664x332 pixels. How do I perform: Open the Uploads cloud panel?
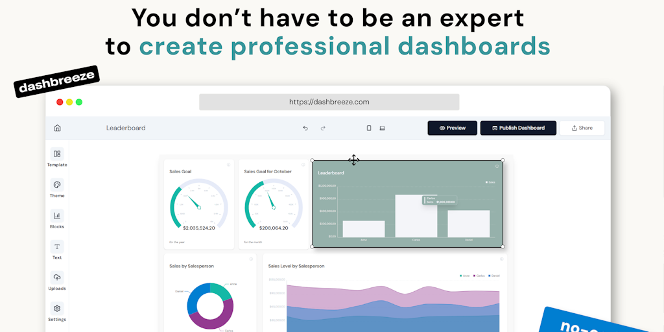[57, 281]
